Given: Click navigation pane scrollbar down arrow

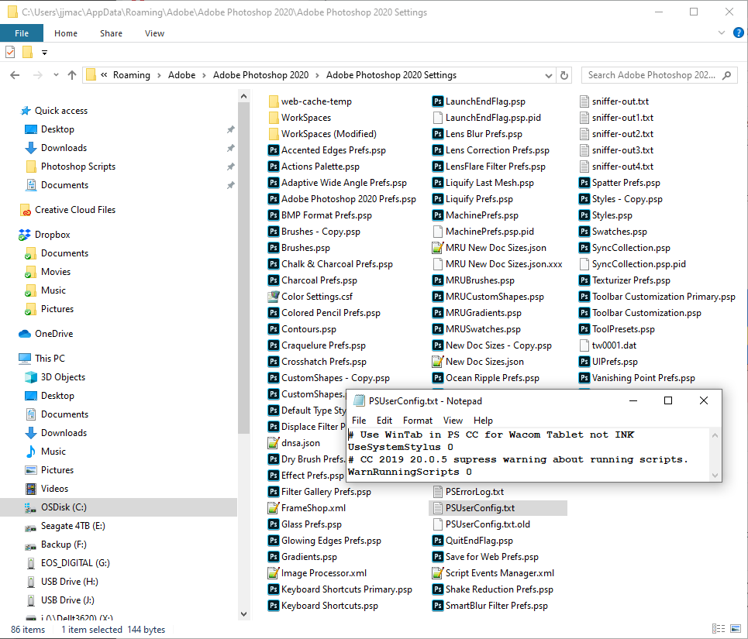Looking at the screenshot, I should coord(243,613).
